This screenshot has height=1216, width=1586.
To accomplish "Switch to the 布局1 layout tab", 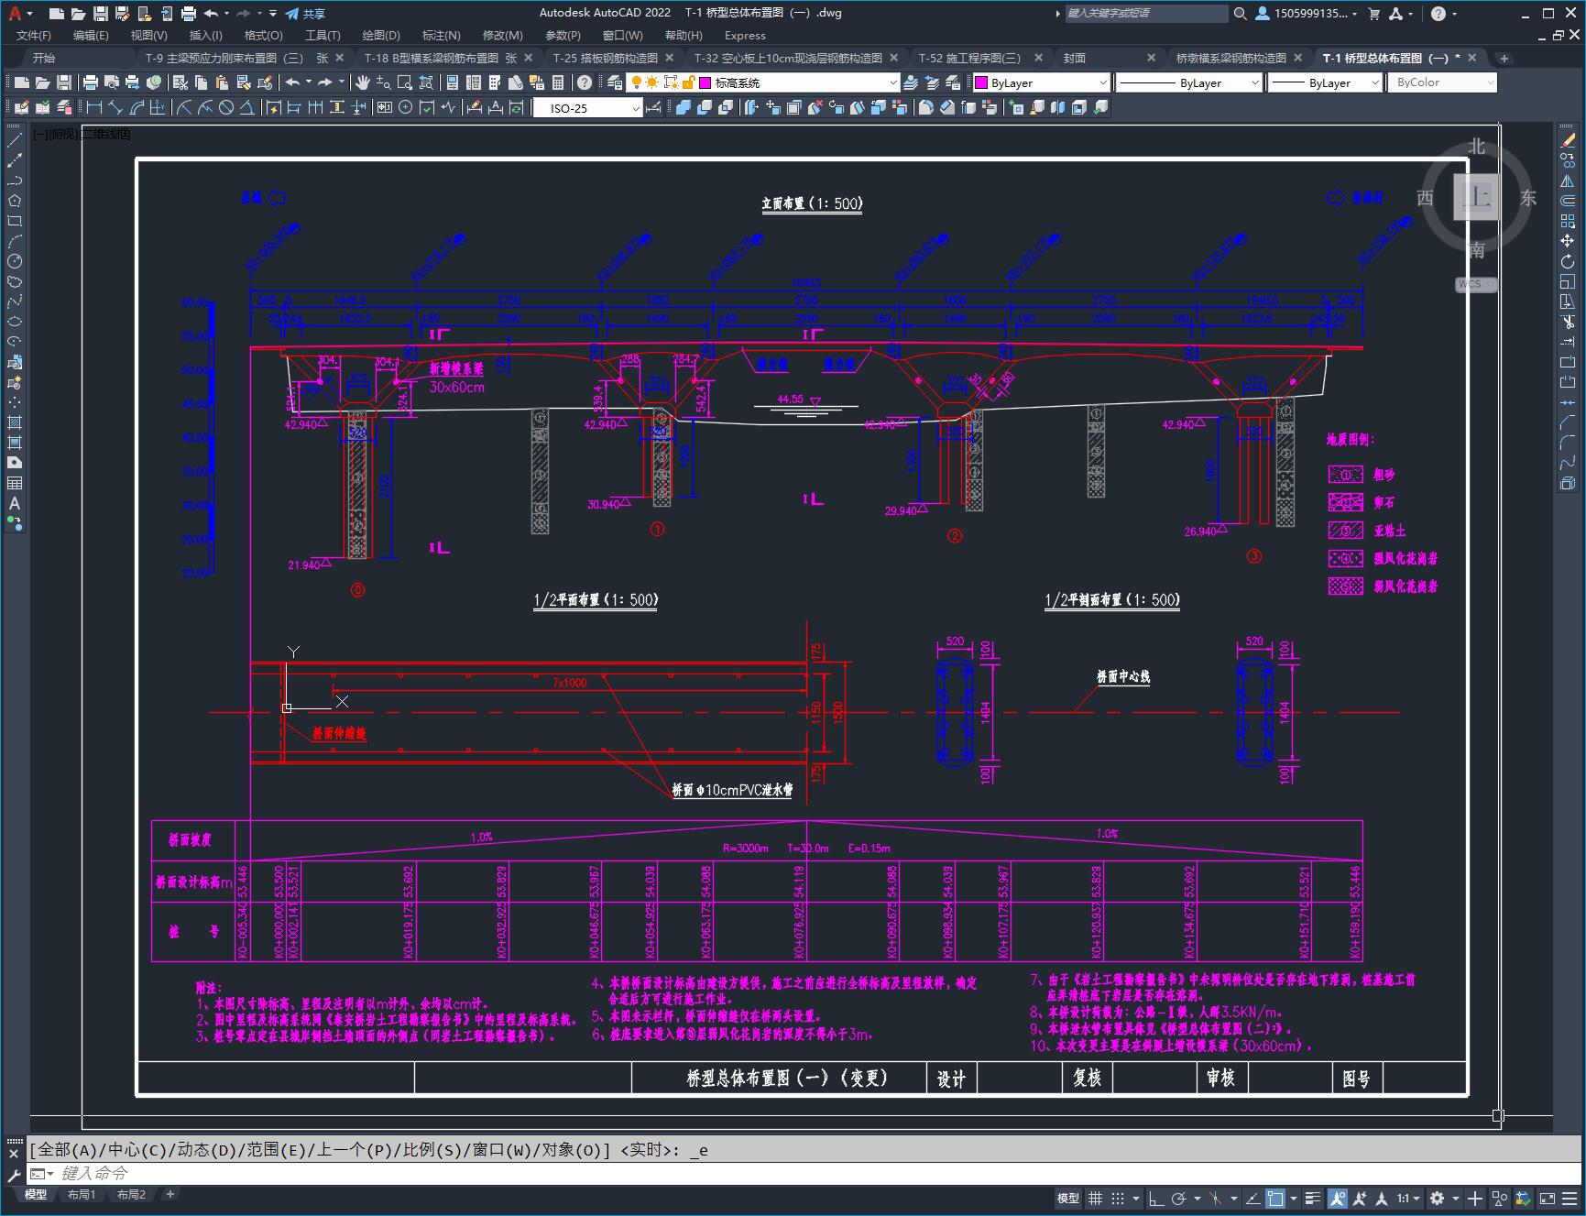I will [81, 1194].
